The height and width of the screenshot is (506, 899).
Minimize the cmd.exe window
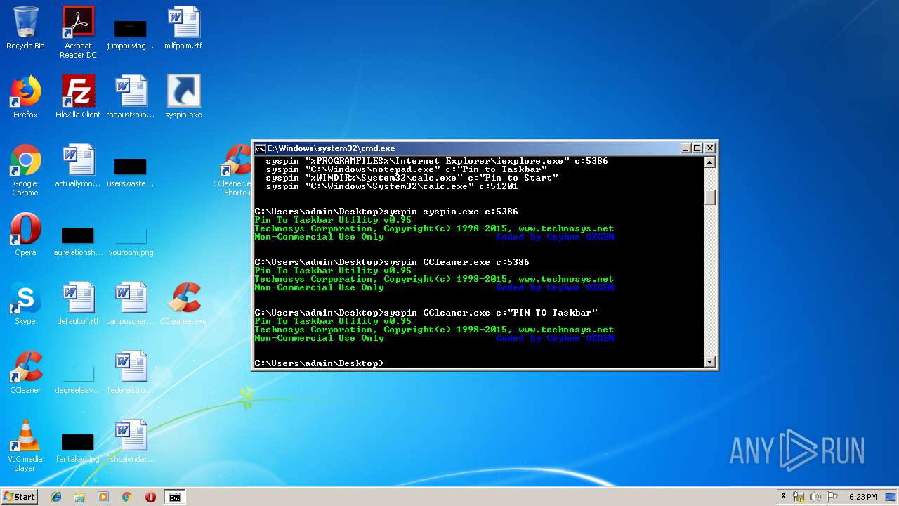pyautogui.click(x=685, y=148)
